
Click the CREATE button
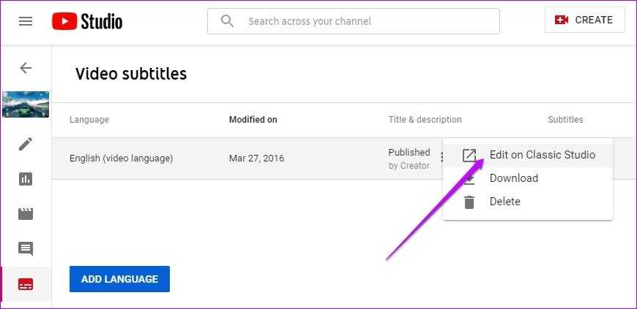584,20
